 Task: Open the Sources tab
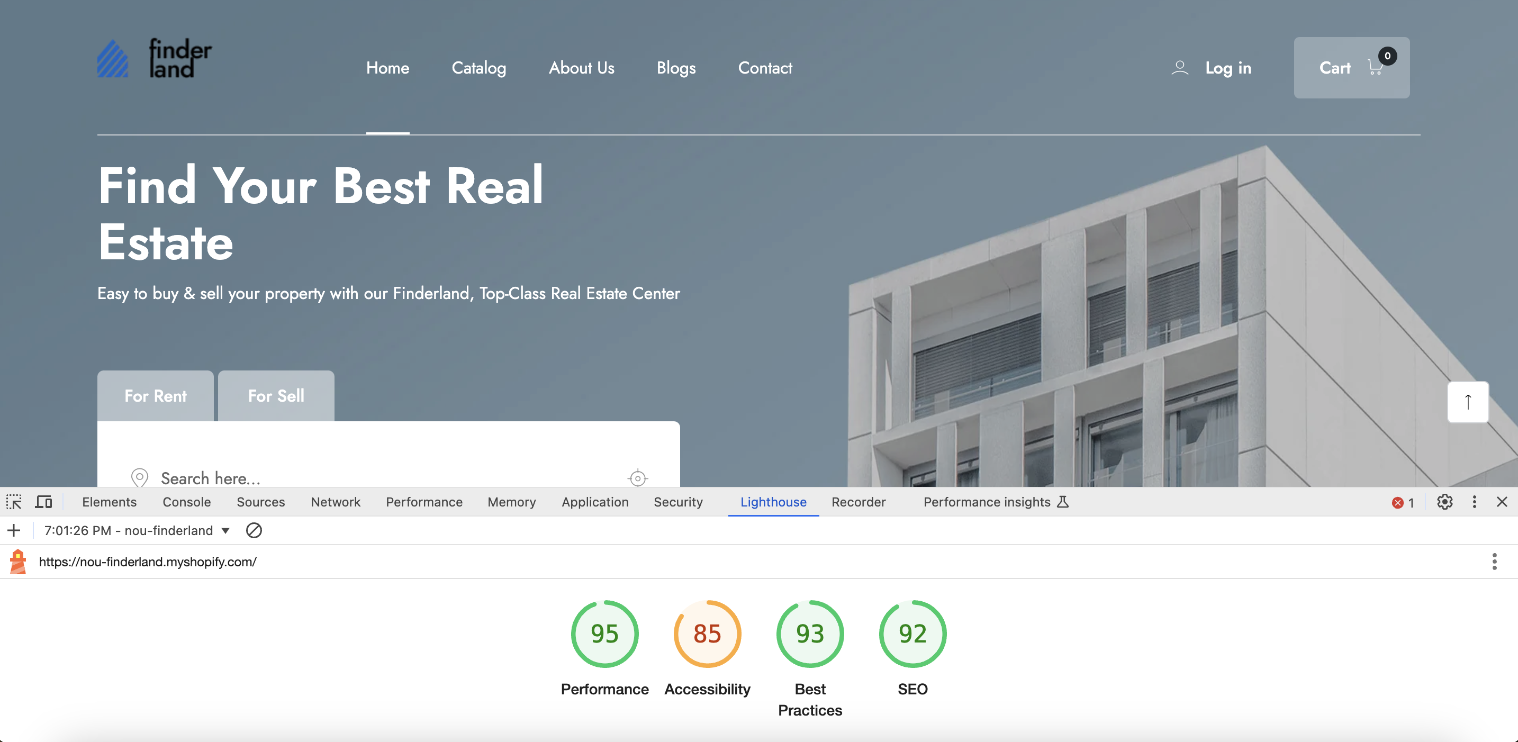click(x=261, y=502)
